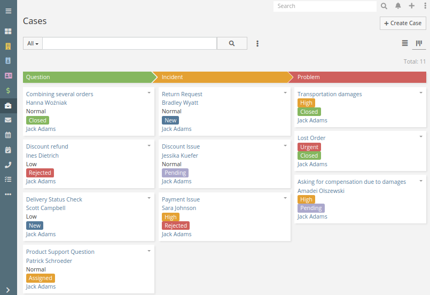Open the All filter dropdown
Viewport: 430px width, 295px height.
[33, 43]
